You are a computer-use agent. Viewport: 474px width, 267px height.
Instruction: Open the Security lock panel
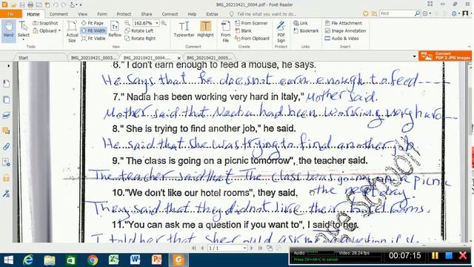[x=6, y=178]
